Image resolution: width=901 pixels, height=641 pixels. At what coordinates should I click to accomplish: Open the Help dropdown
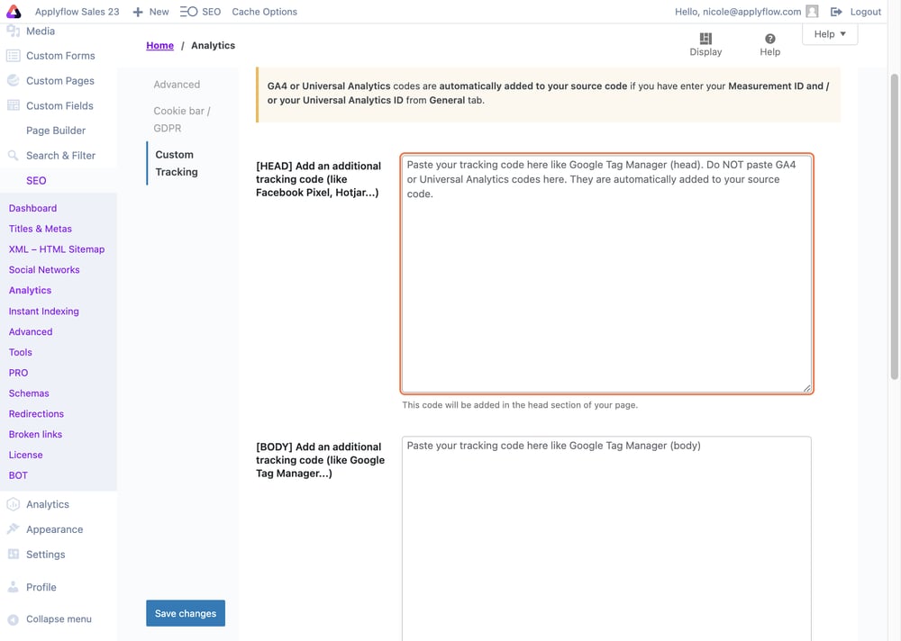tap(829, 33)
